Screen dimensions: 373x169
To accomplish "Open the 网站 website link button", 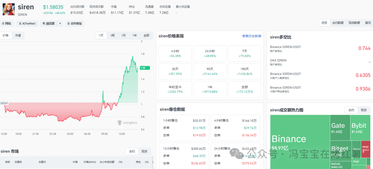I will (7, 23).
